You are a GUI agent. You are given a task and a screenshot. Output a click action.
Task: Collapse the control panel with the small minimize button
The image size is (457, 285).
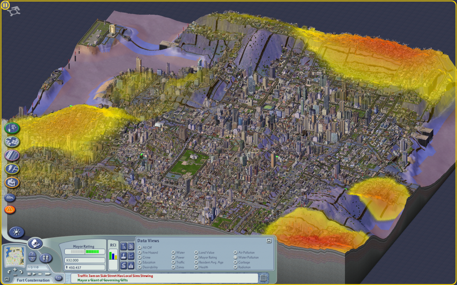pos(7,280)
